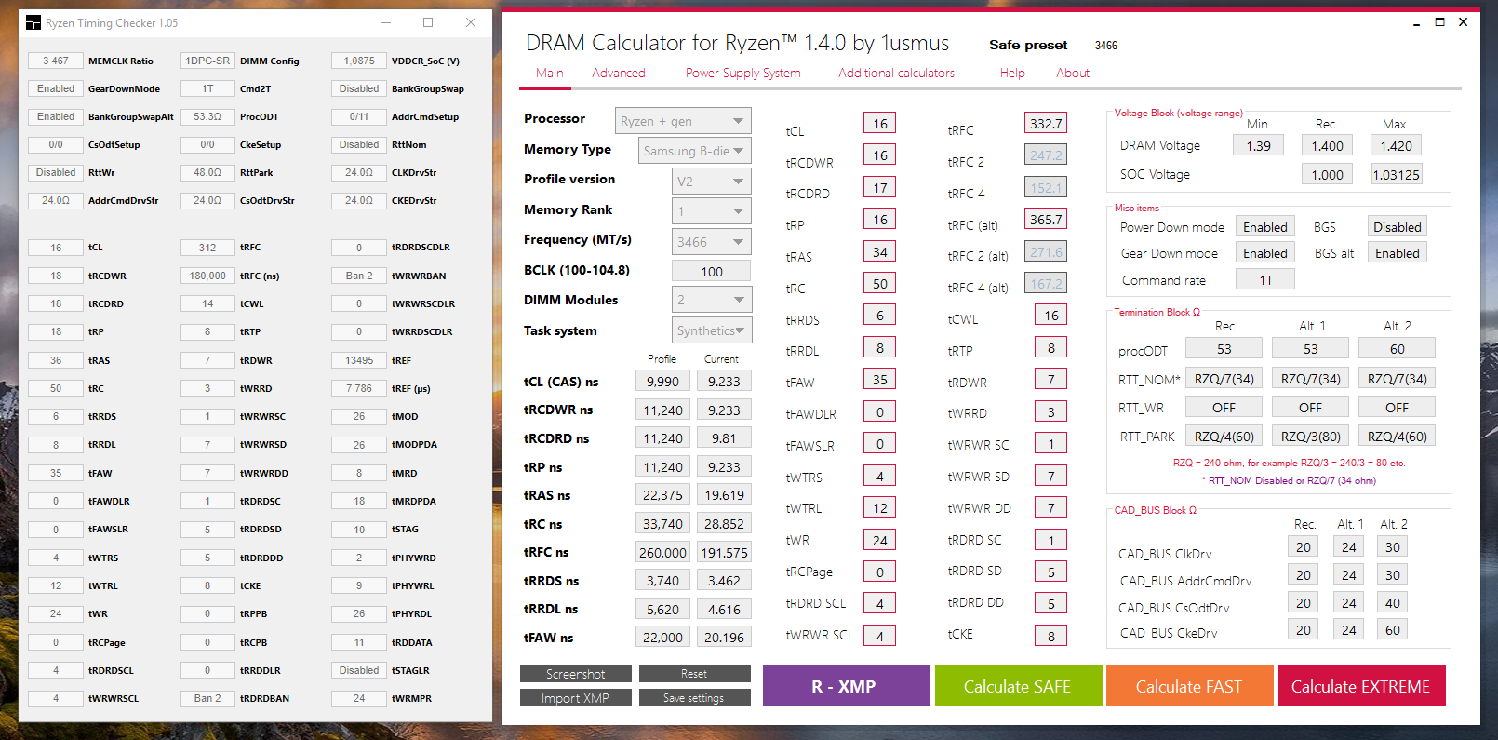Screen dimensions: 1498x740
Task: Click the BGS Disabled field
Action: 1398,226
